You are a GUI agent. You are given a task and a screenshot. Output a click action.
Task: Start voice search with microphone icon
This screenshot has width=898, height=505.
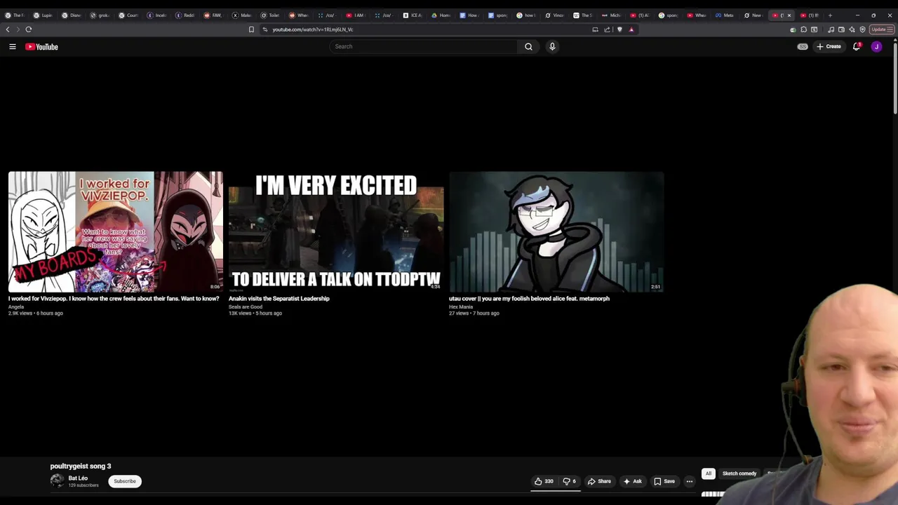[x=552, y=46]
